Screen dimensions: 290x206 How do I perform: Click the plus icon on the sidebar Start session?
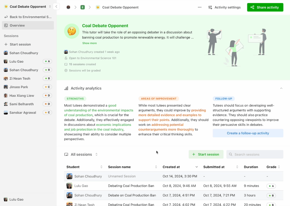coord(6,44)
